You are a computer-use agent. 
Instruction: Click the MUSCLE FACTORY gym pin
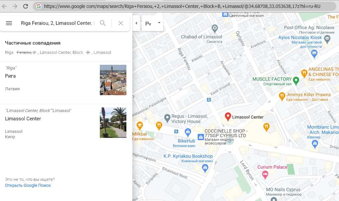coord(296,81)
